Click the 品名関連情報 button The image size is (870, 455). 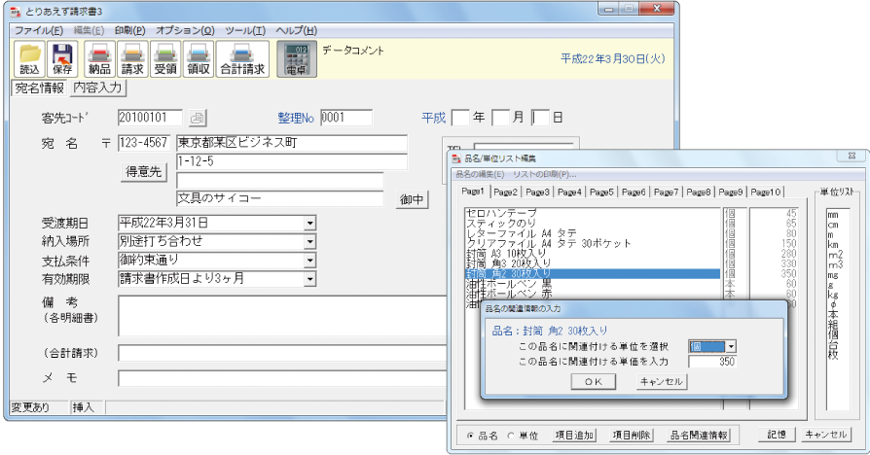point(698,435)
